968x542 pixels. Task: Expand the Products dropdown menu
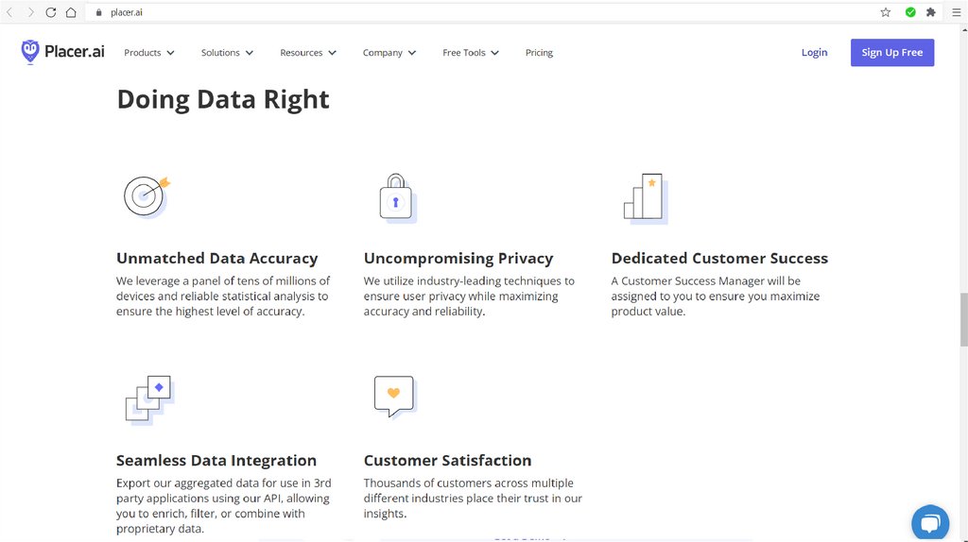pyautogui.click(x=149, y=53)
